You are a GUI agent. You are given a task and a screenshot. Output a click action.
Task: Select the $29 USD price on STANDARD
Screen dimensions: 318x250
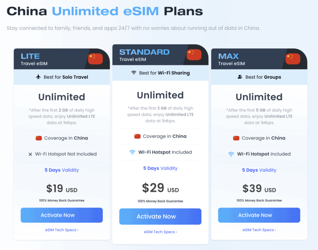[160, 188]
